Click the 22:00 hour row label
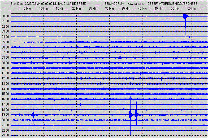The height and width of the screenshot is (138, 208). pos(5,131)
